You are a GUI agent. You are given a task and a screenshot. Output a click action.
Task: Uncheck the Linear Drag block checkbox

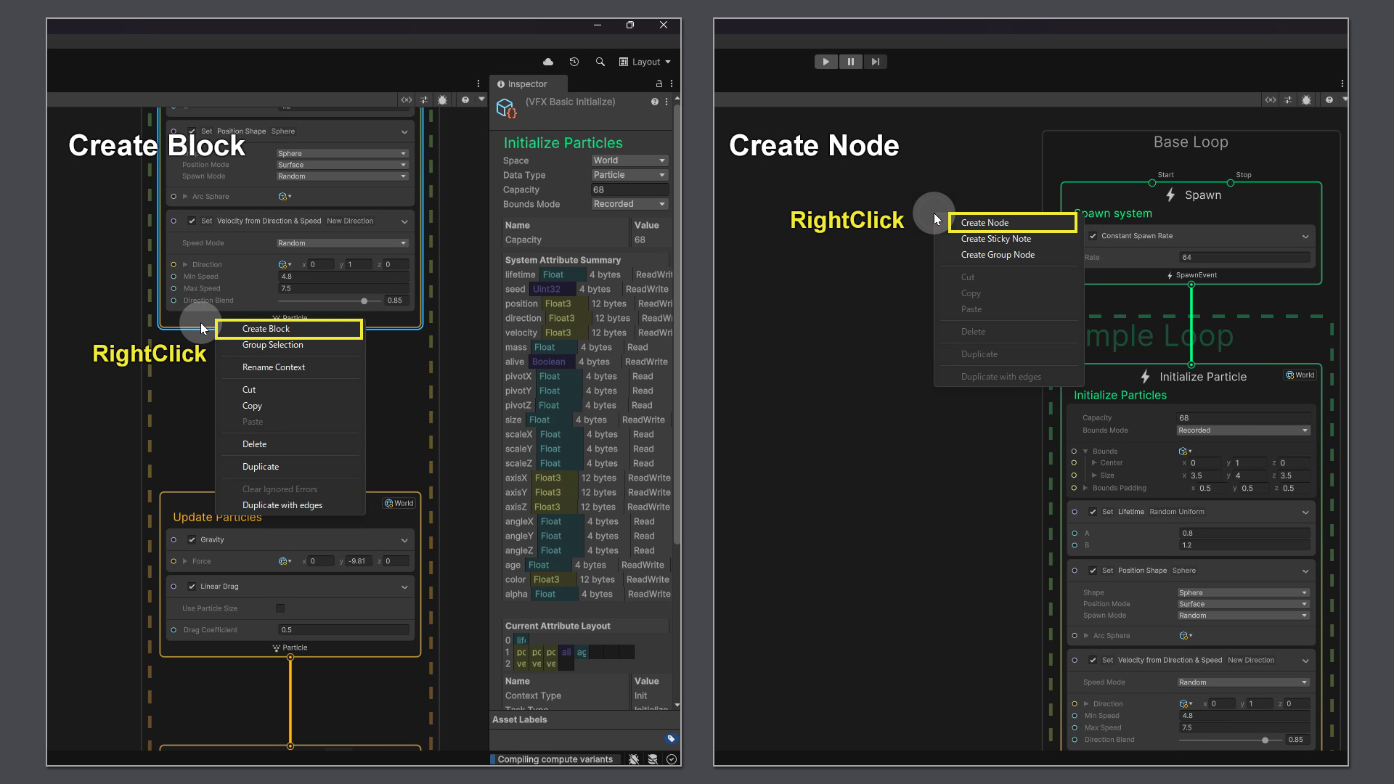tap(192, 586)
